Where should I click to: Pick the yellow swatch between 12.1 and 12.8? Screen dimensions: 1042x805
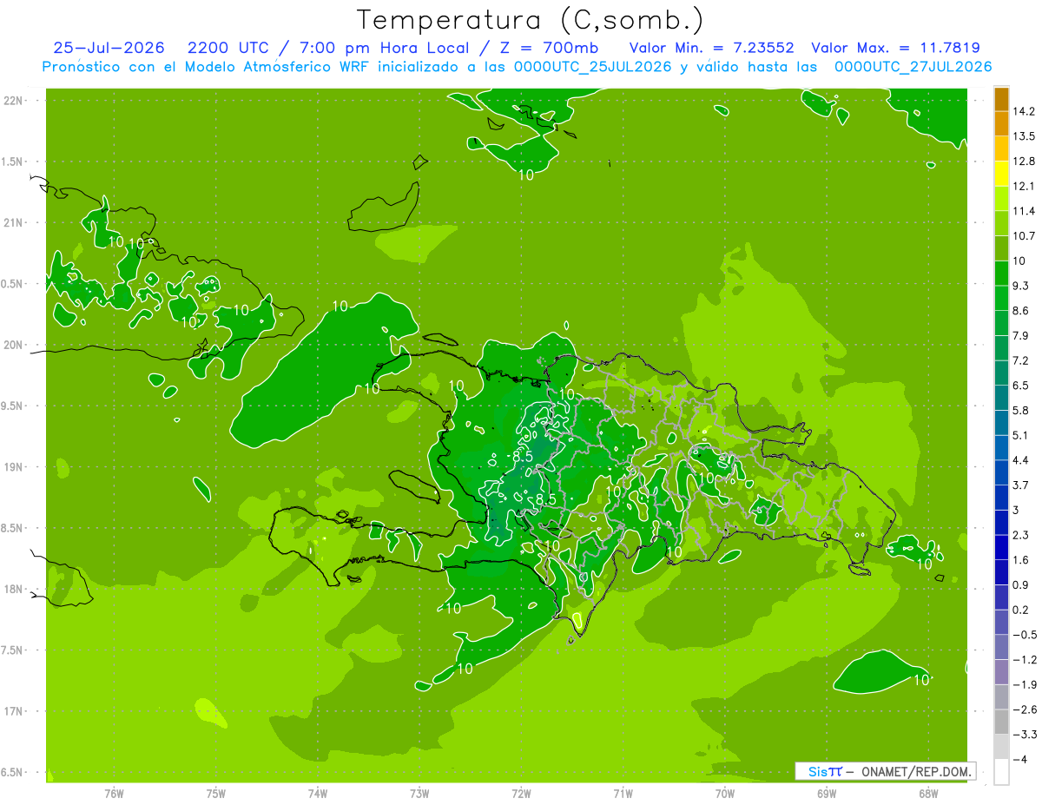click(x=1001, y=174)
